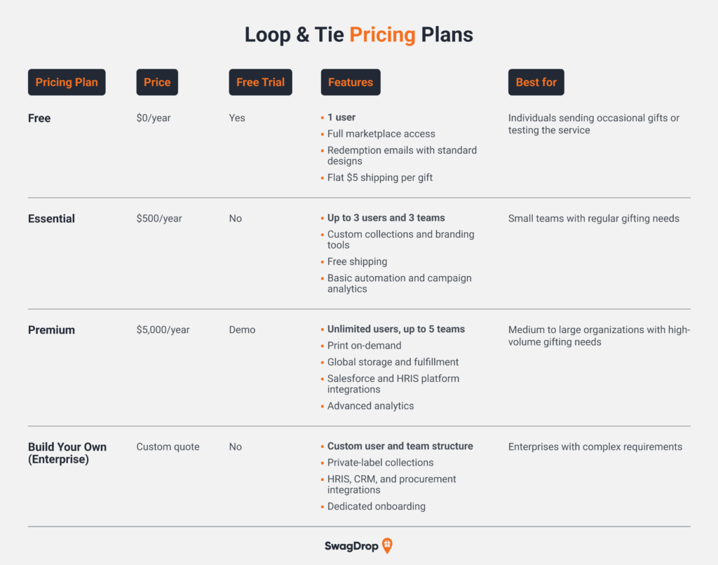Select the $5,000/year price
The image size is (718, 565).
163,329
